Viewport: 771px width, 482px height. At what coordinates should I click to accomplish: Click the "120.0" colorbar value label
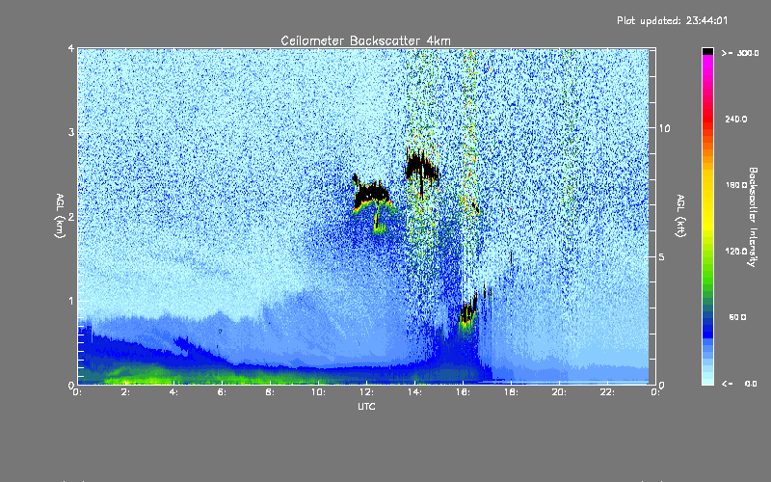point(736,252)
